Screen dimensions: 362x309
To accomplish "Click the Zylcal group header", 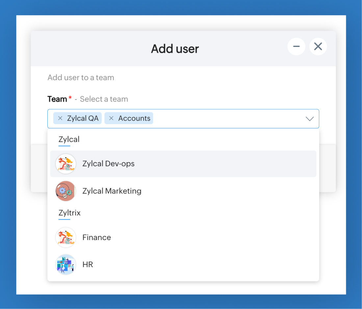I will 69,139.
